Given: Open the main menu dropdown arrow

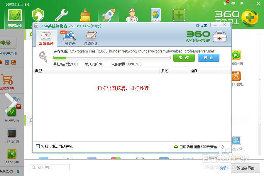Looking at the screenshot, I should tap(242, 3).
